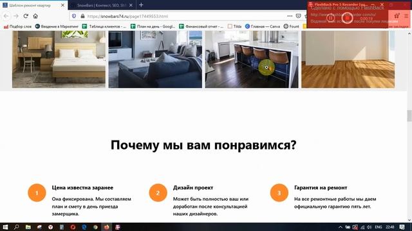Click the Она фиксирована description text
The width and height of the screenshot is (412, 231).
[91, 207]
